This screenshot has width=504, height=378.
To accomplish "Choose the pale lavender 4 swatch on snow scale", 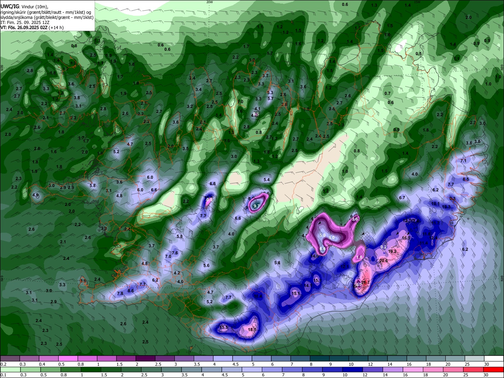I will point(223,358).
